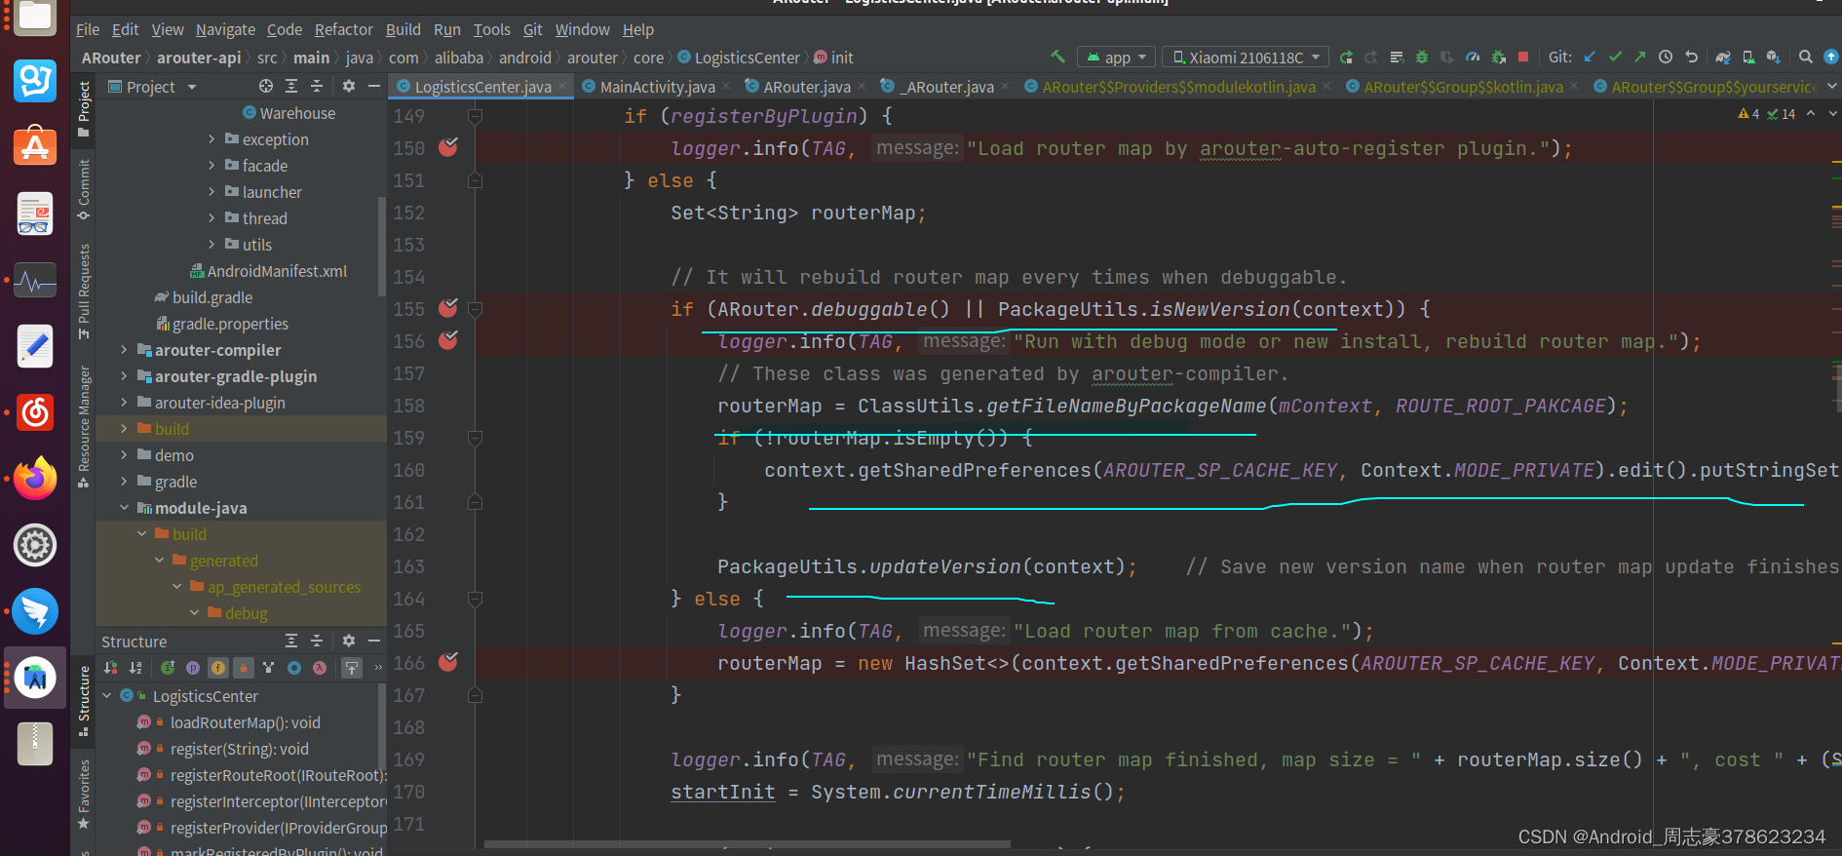This screenshot has height=856, width=1842.
Task: Commit changes with green Git checkmark
Action: [1615, 58]
